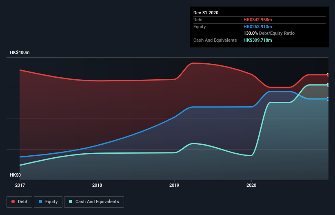This screenshot has width=335, height=215.
Task: Click the 2018 axis label
Action: (97, 185)
